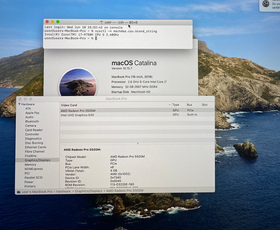
Task: Click user's MacBook Pro in path bar
Action: point(37,192)
